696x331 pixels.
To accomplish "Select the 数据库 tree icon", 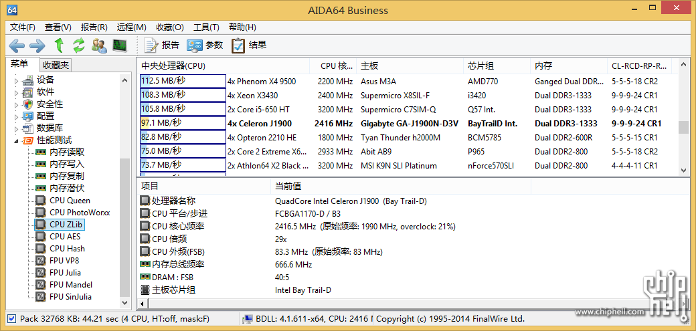I will click(x=28, y=128).
